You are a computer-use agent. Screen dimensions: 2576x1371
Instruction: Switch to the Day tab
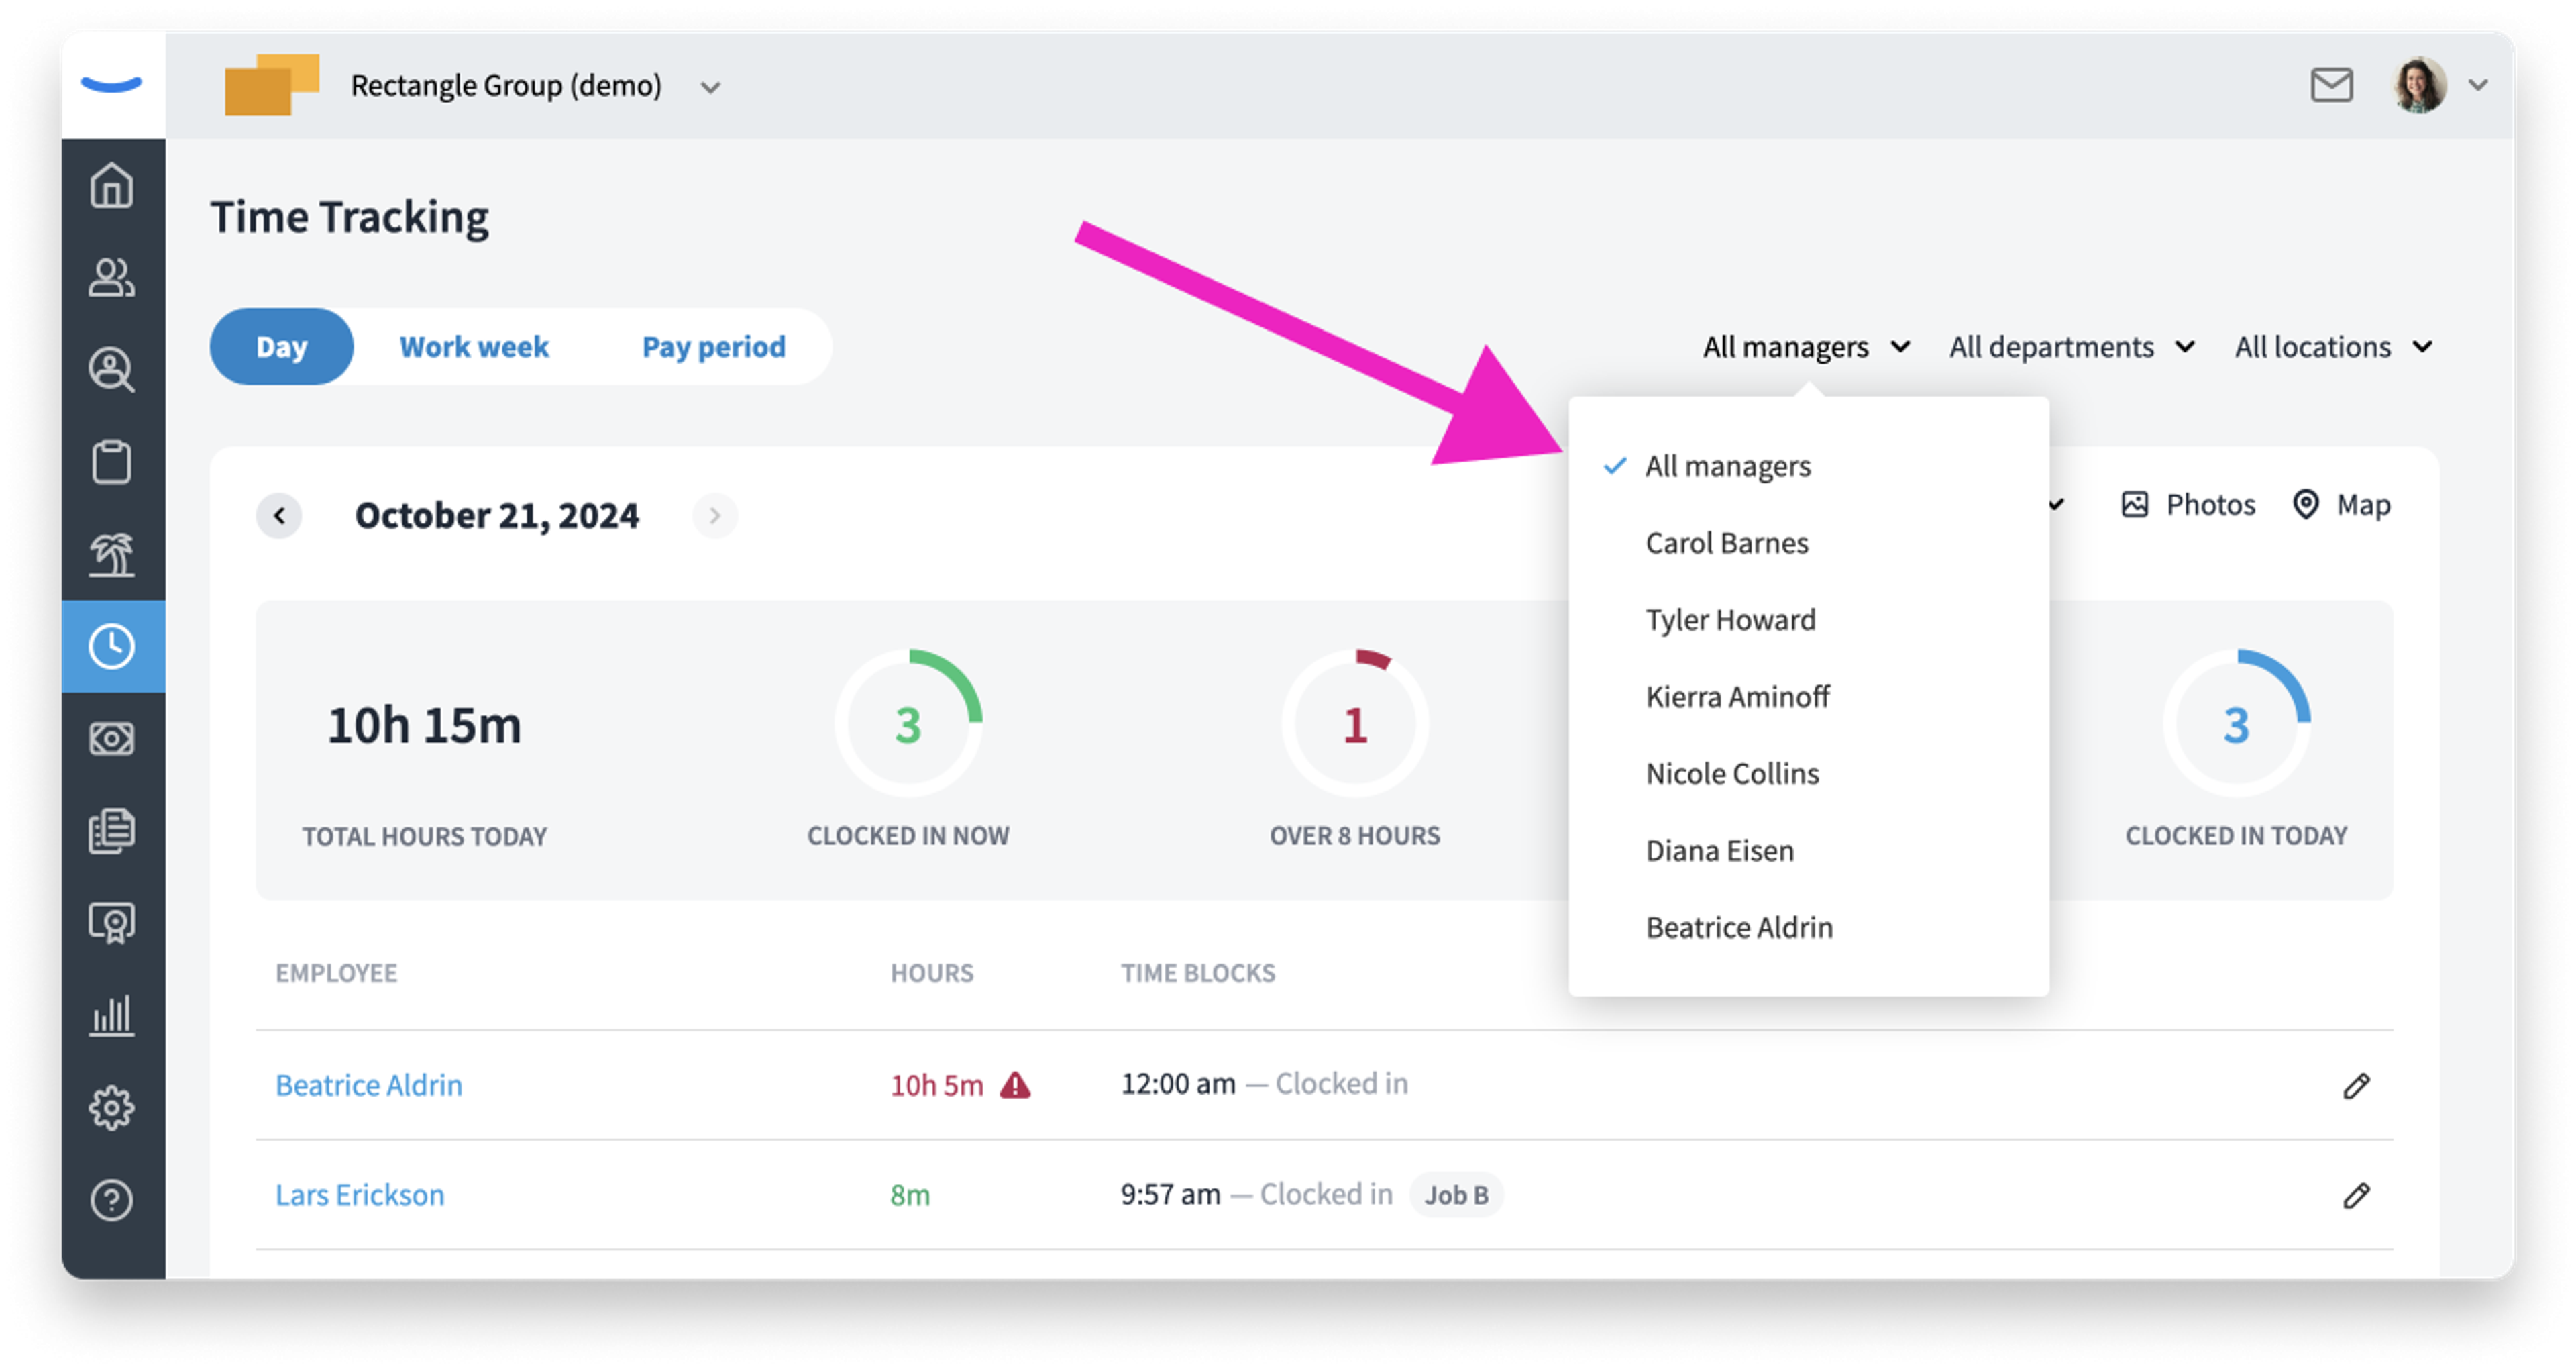(x=281, y=346)
